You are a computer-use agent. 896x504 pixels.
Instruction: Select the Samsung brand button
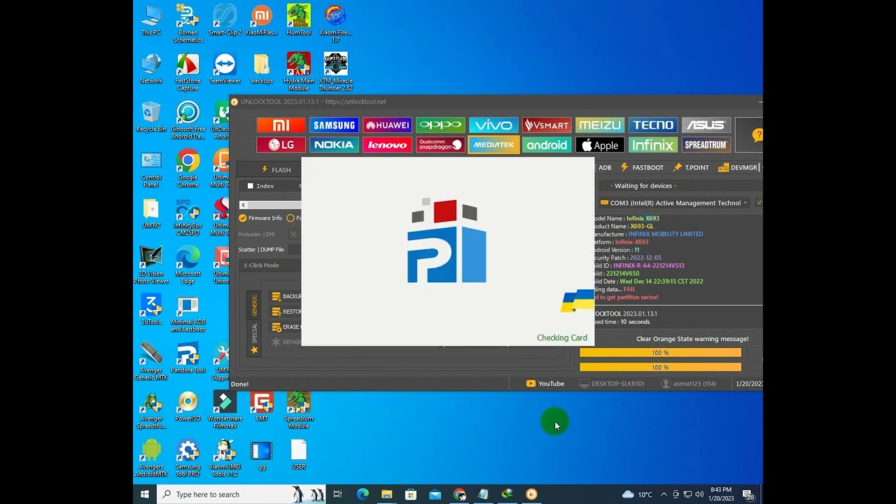pos(334,125)
